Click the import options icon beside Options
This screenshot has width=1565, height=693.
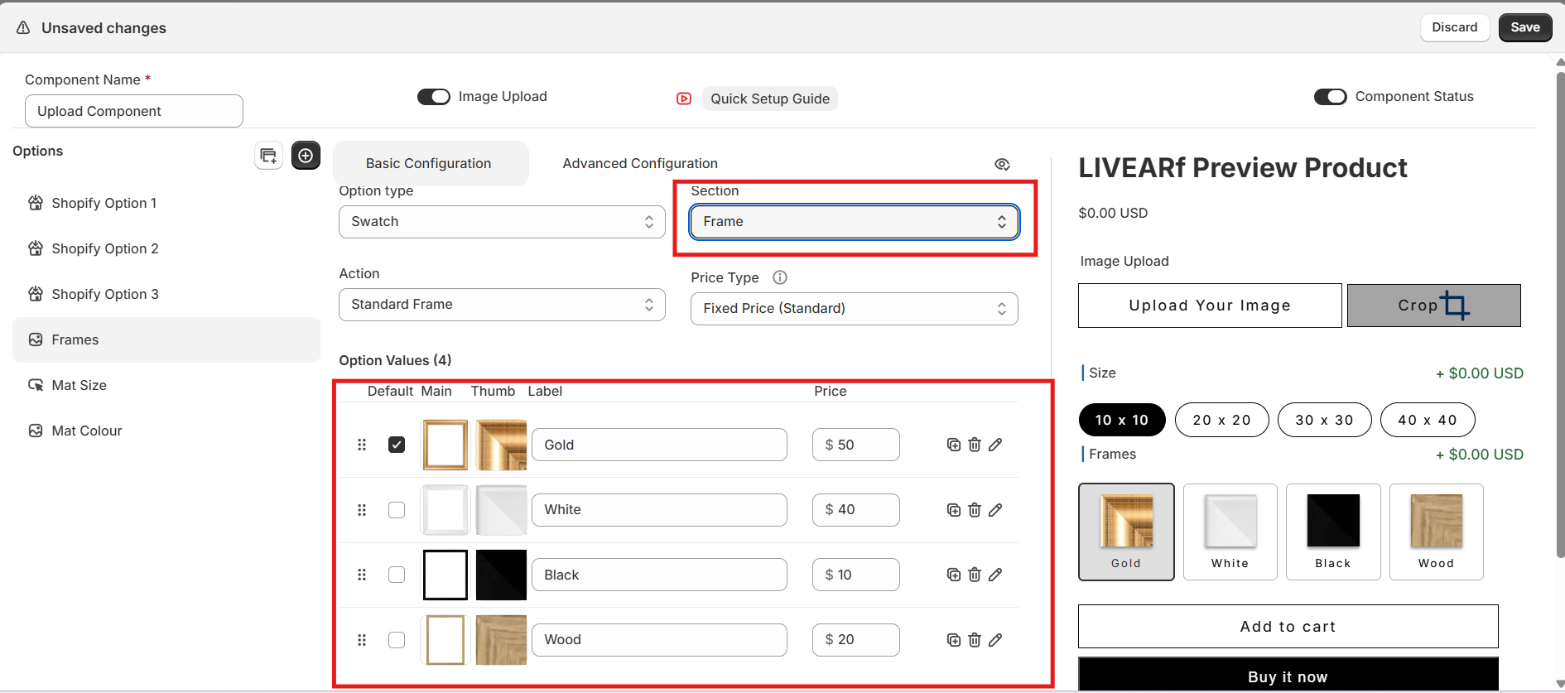pyautogui.click(x=268, y=156)
